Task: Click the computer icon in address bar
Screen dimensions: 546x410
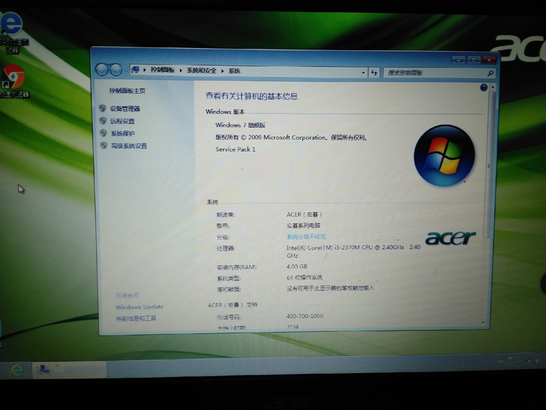Action: click(x=136, y=70)
